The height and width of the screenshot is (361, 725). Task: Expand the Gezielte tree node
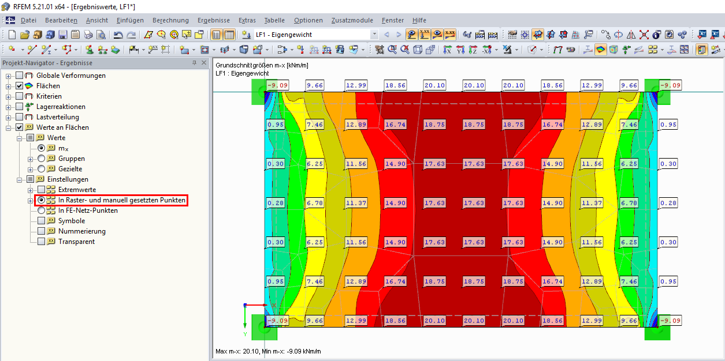31,169
